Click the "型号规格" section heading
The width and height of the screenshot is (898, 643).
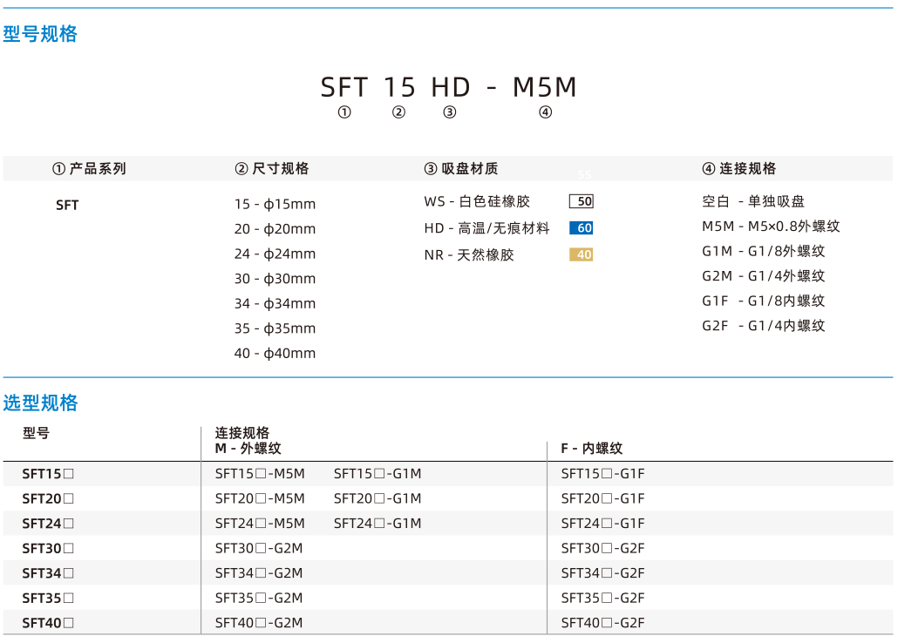[40, 34]
